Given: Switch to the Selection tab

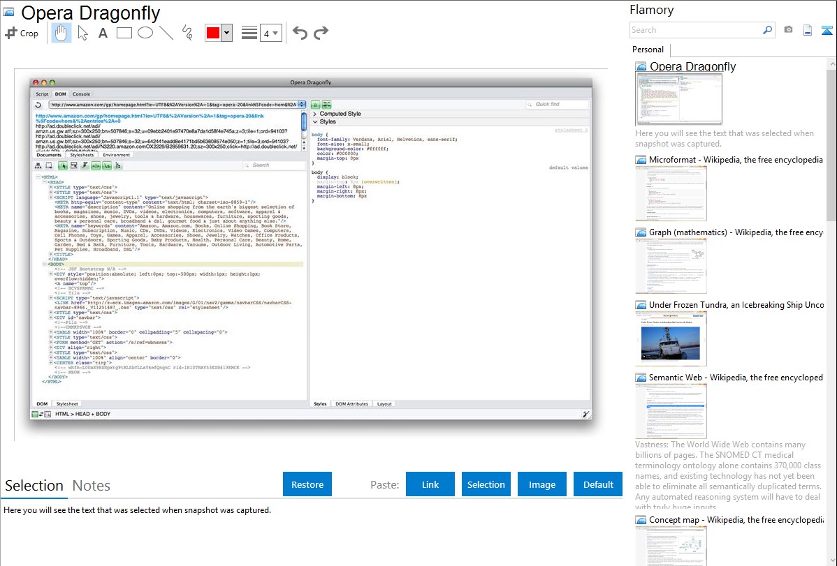Looking at the screenshot, I should point(34,486).
